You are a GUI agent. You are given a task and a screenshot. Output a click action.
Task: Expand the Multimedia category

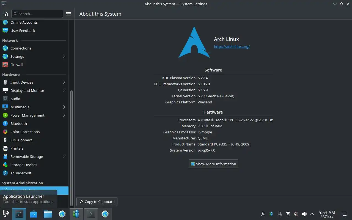tap(34, 107)
